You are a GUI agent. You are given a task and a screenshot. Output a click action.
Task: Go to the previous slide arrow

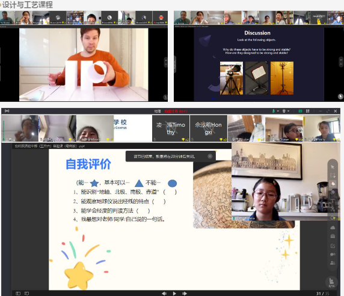164,294
